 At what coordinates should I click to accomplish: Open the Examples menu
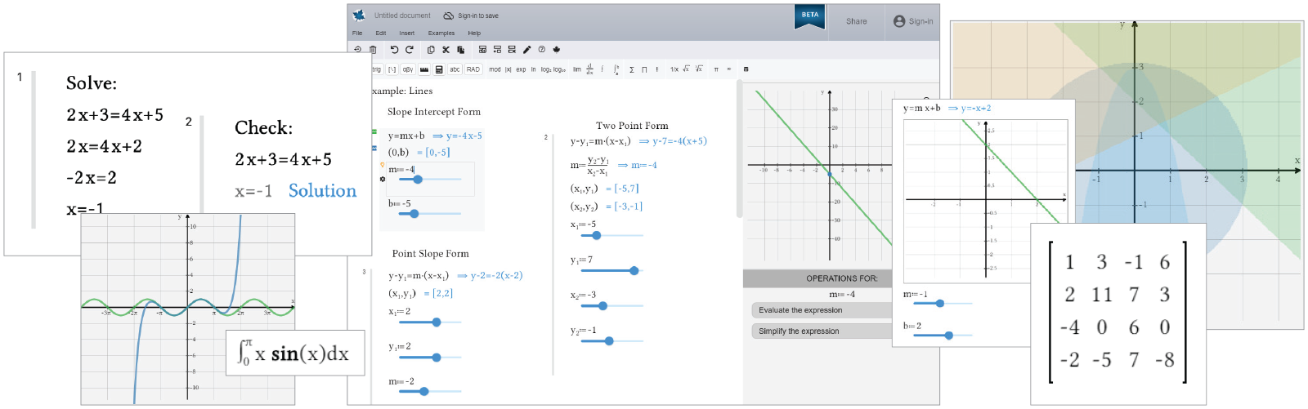point(441,33)
